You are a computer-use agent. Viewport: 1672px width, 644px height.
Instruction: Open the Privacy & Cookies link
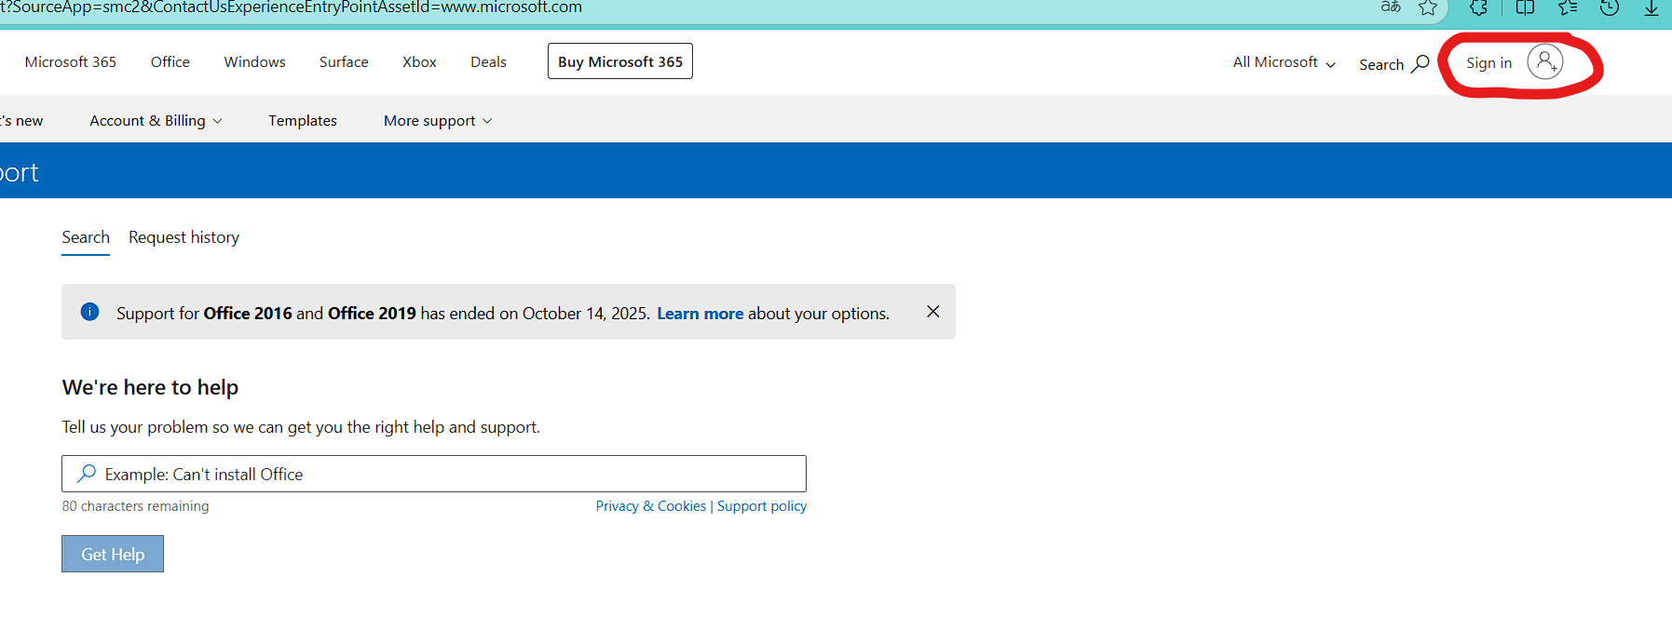coord(651,506)
